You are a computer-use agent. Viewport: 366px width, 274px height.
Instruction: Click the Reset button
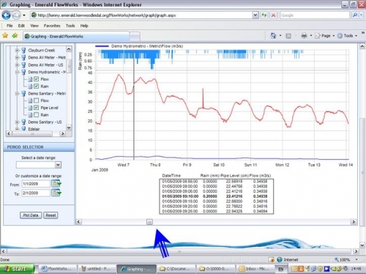[x=51, y=215]
